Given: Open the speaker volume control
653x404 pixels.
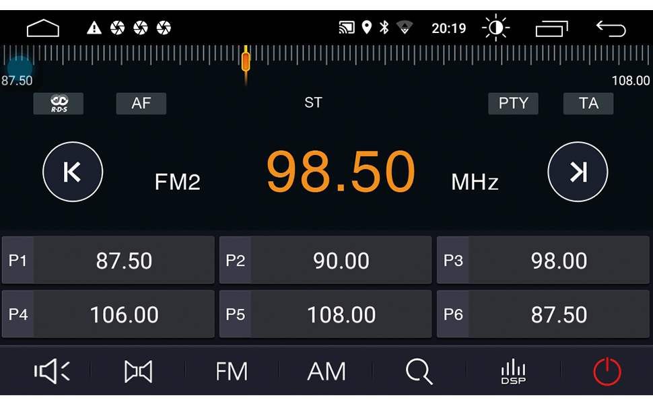Looking at the screenshot, I should [x=52, y=371].
